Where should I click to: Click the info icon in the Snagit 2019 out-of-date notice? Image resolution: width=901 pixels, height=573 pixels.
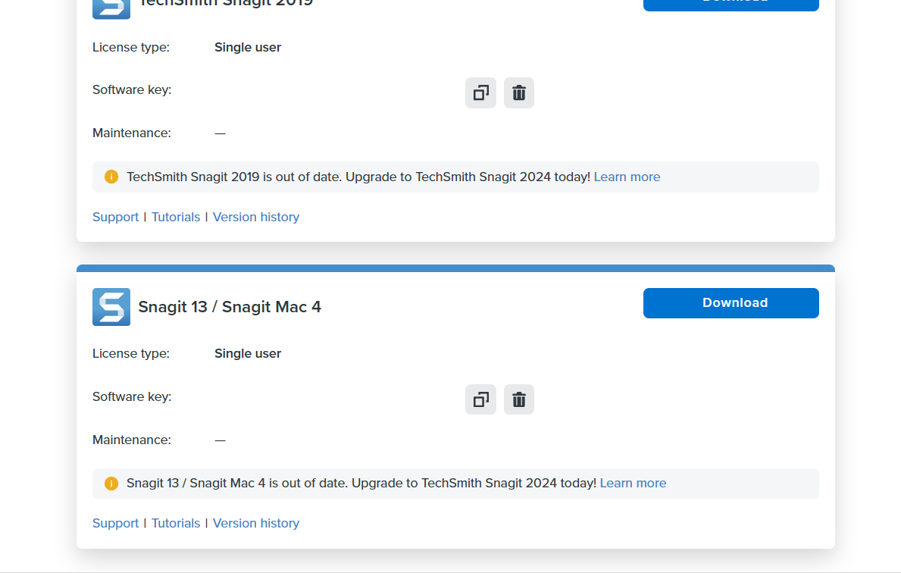point(111,177)
